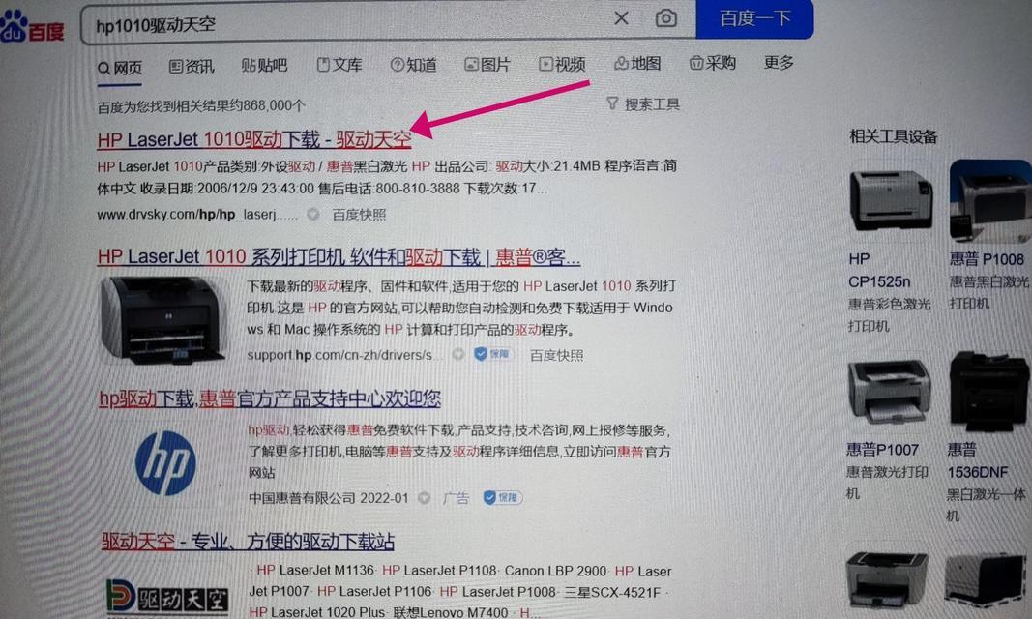Switch to the 资讯 tab
1032x619 pixels.
click(192, 67)
